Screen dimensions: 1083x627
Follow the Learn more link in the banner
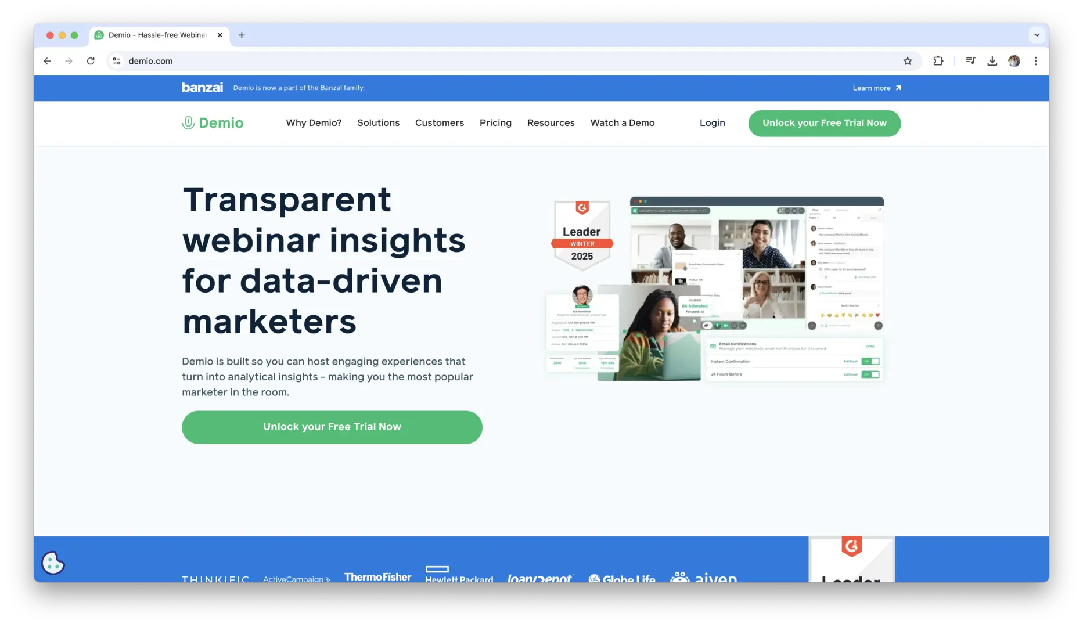[x=877, y=88]
